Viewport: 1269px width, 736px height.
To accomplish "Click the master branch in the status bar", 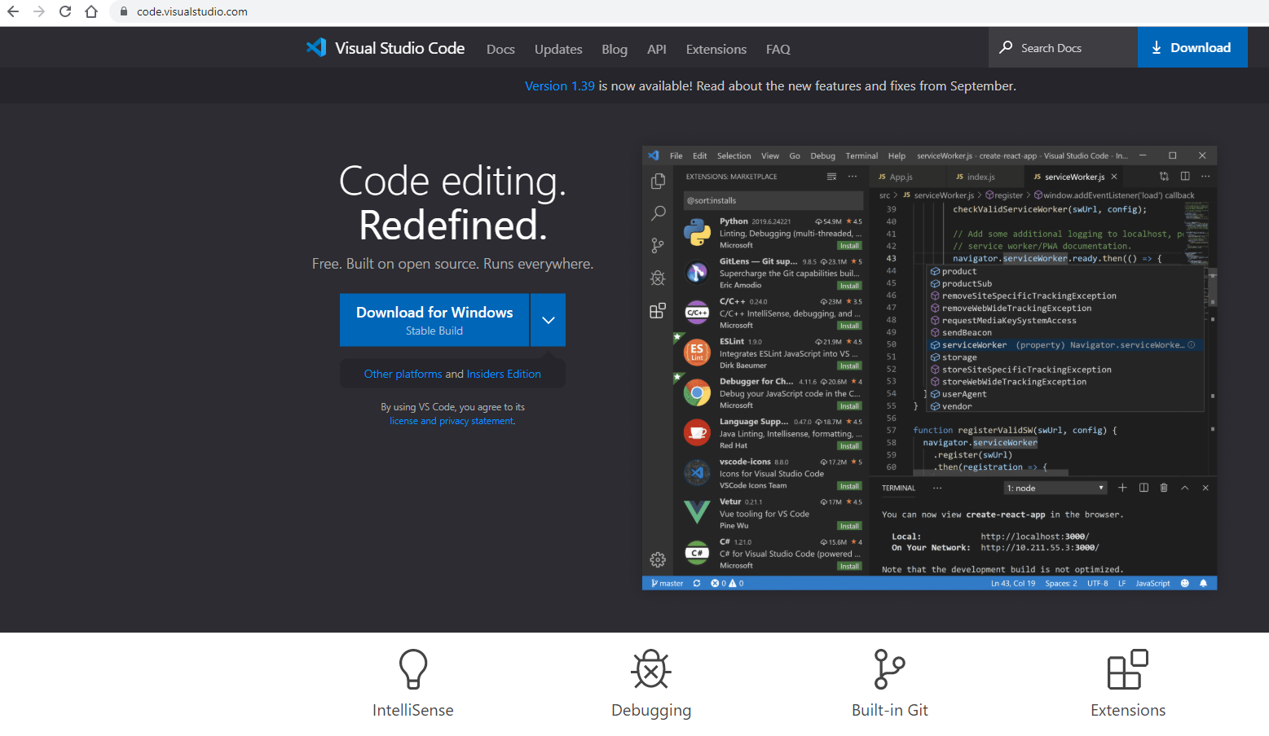I will (668, 583).
